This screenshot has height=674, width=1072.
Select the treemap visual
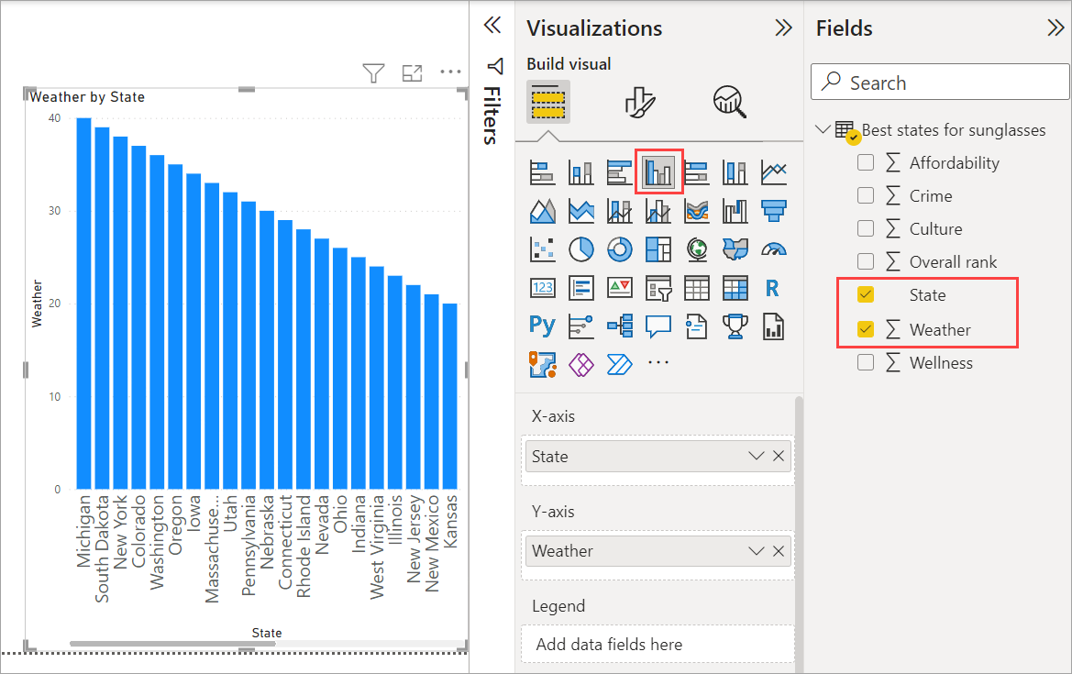coord(658,249)
